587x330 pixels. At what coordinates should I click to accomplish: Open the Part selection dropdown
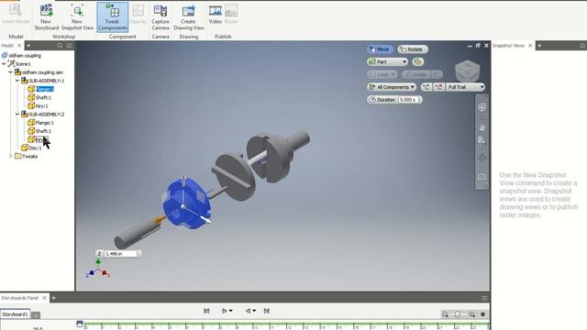387,61
